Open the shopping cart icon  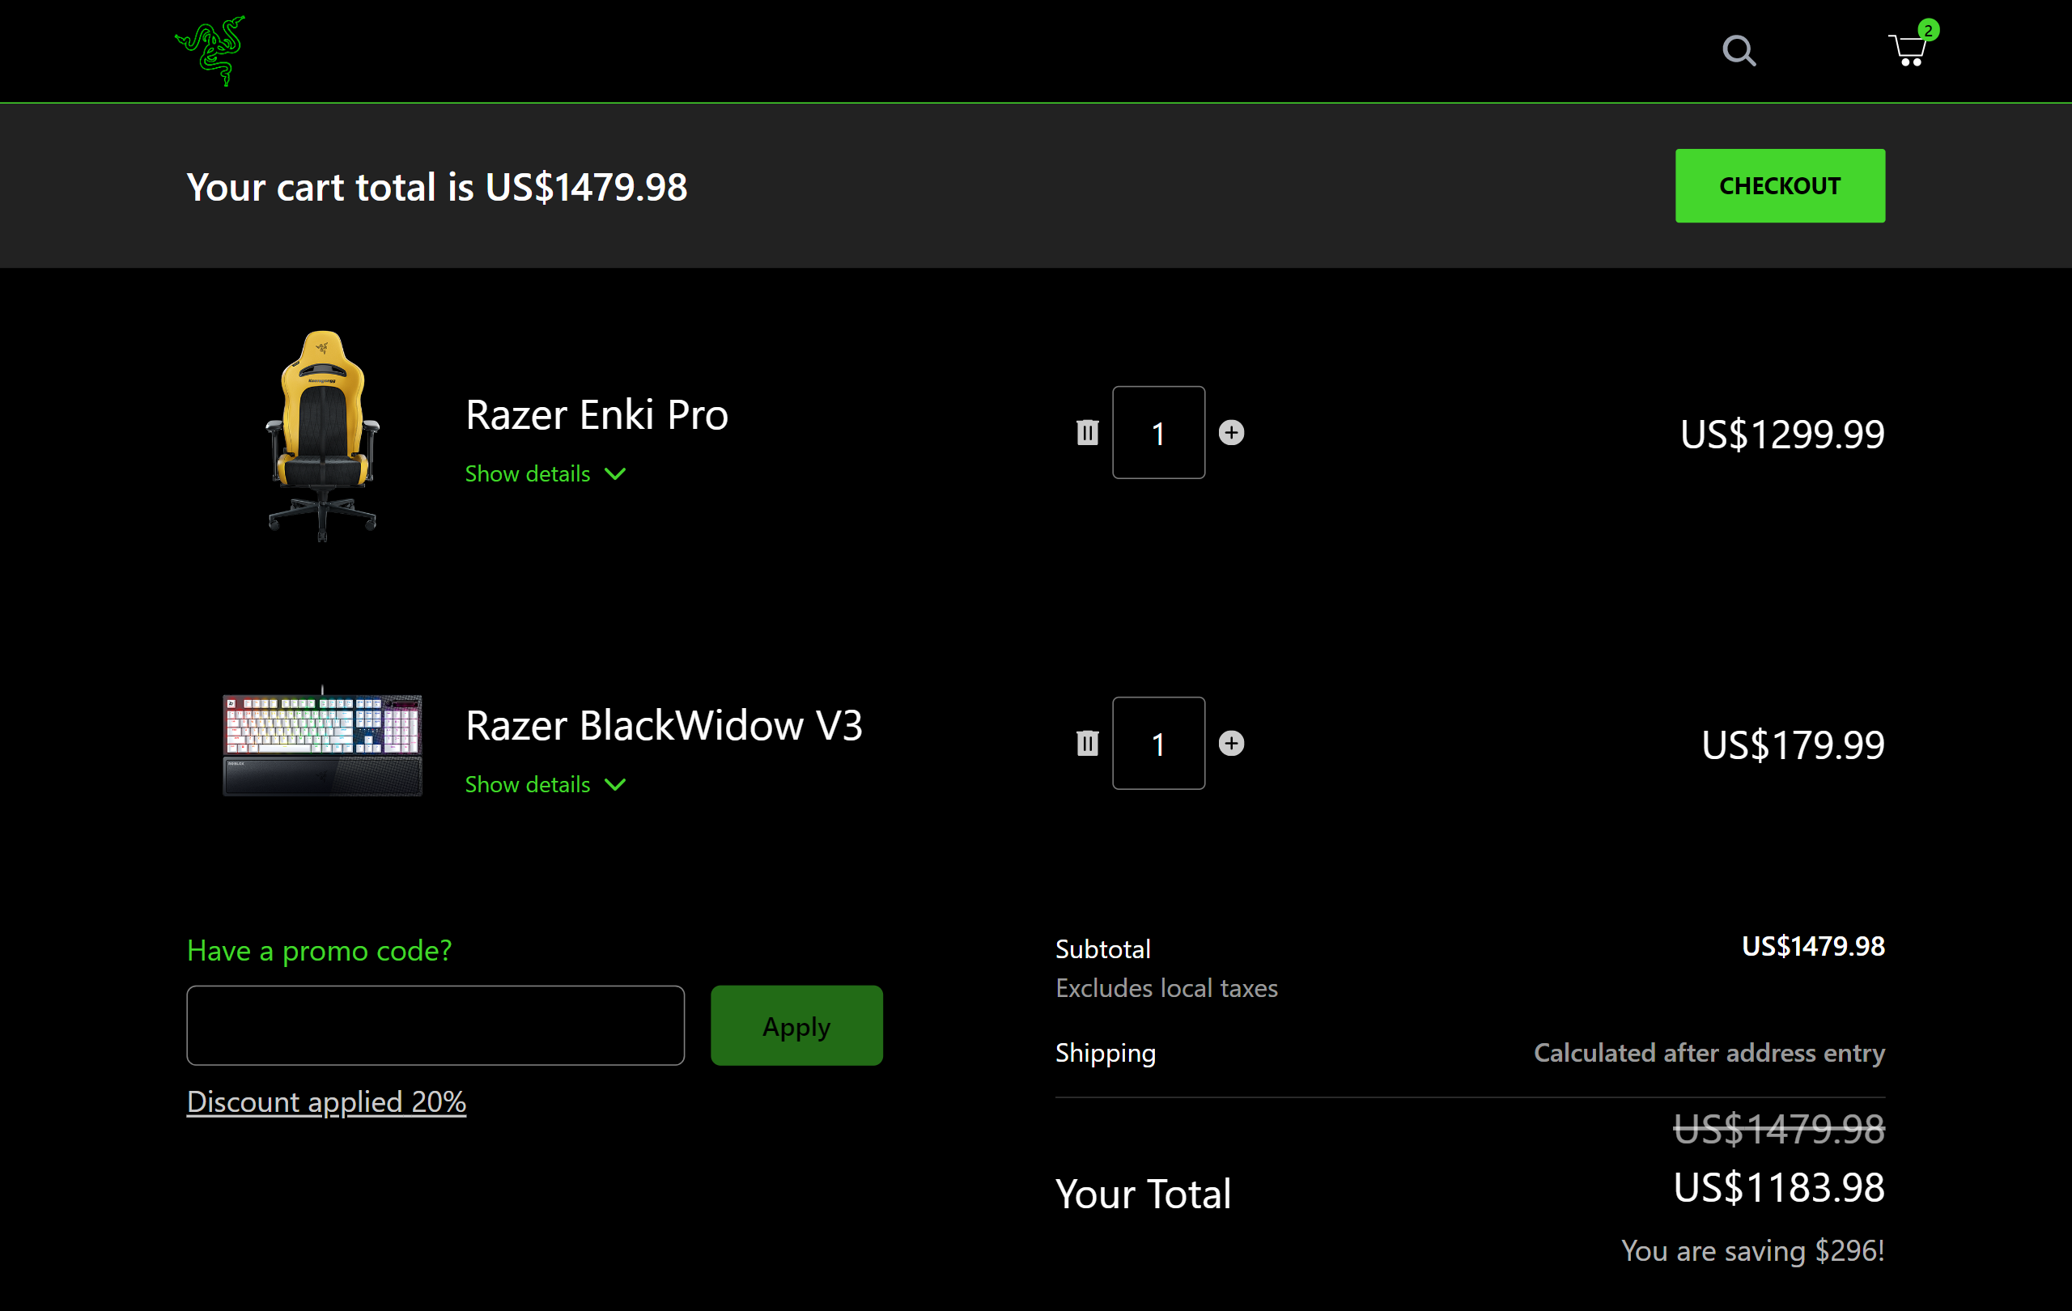coord(1908,49)
